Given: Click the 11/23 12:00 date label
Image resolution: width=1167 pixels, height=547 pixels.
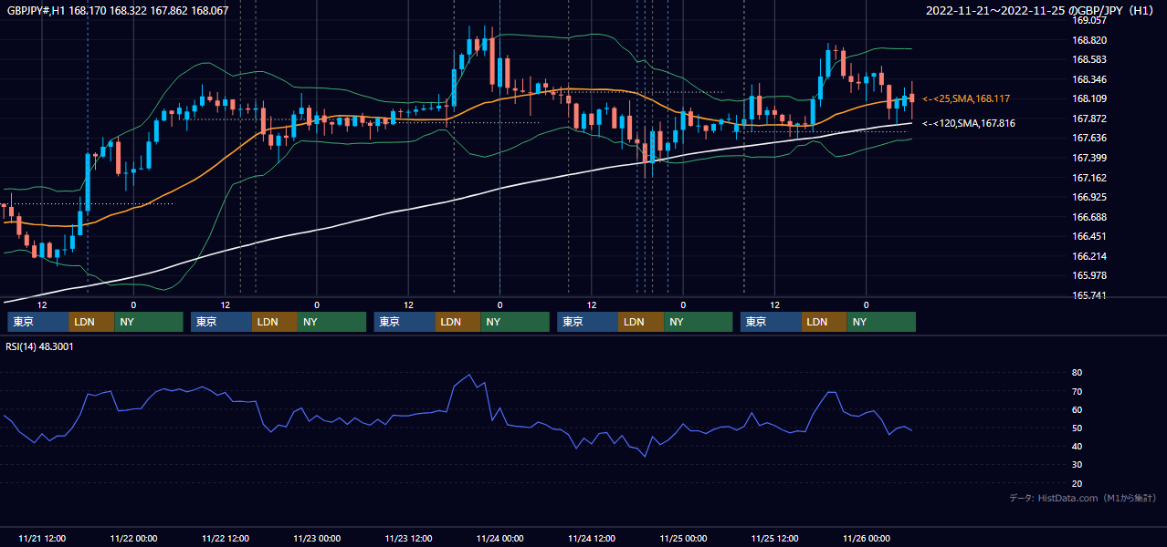Looking at the screenshot, I should [408, 538].
